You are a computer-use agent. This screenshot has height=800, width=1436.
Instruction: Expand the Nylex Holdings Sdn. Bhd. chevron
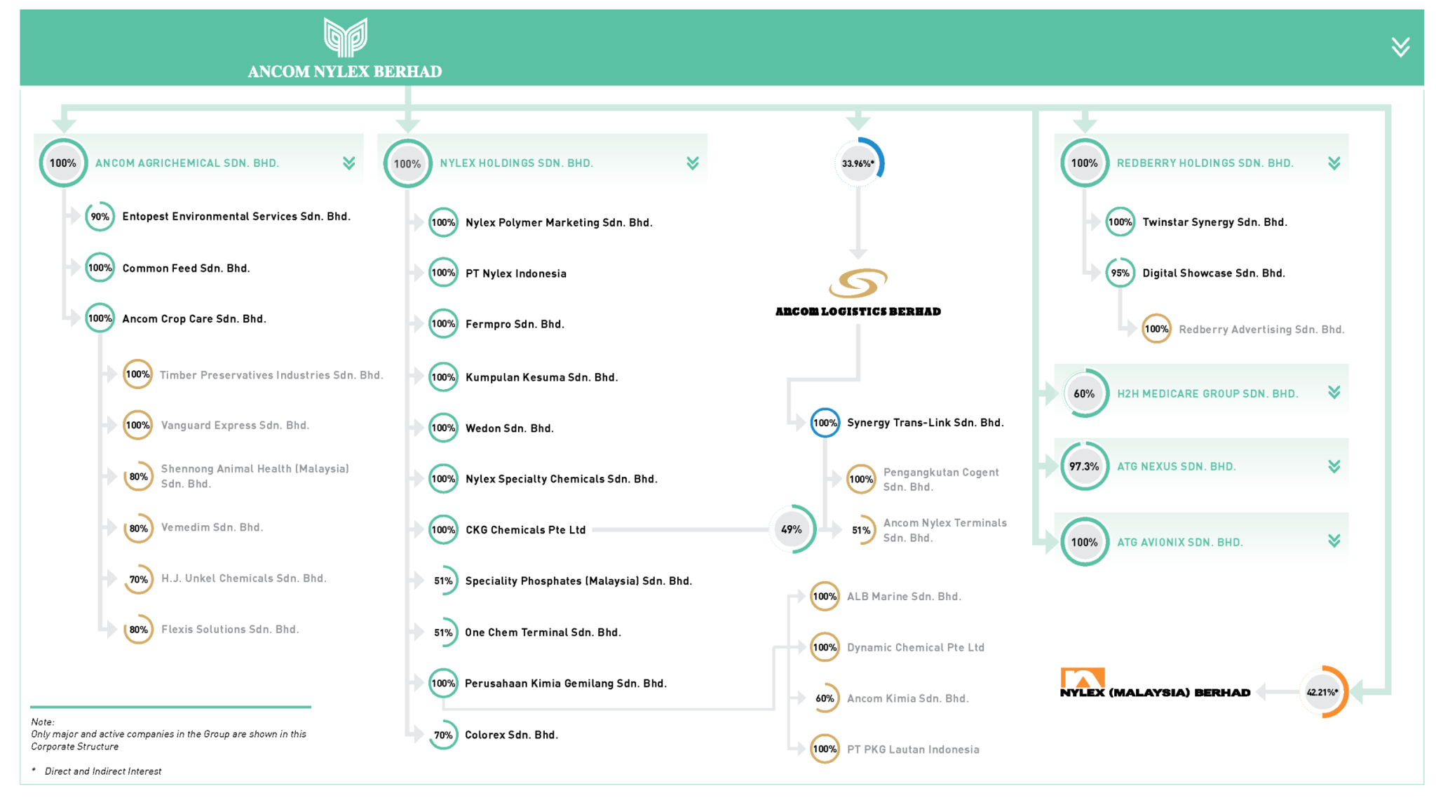pyautogui.click(x=693, y=163)
